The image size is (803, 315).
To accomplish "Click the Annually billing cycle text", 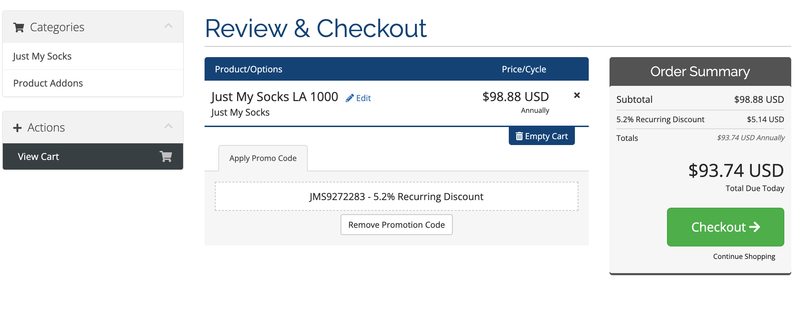I will click(x=535, y=110).
